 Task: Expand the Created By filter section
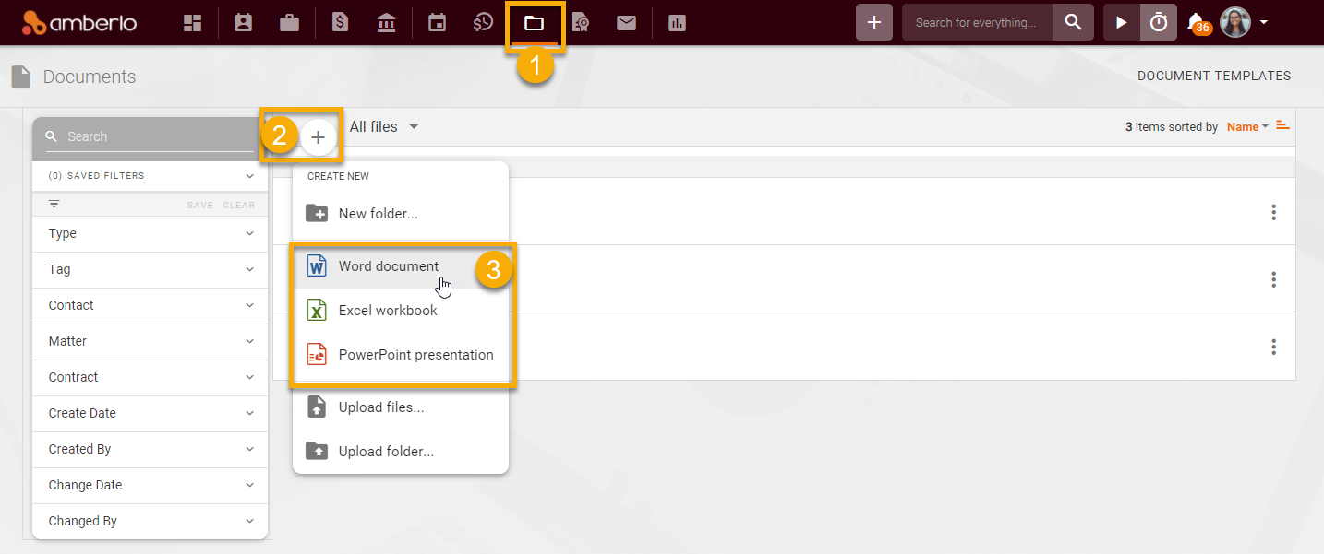(x=150, y=449)
